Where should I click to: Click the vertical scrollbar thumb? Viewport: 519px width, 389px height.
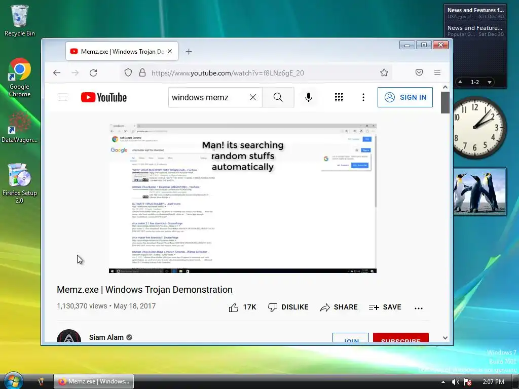445,102
